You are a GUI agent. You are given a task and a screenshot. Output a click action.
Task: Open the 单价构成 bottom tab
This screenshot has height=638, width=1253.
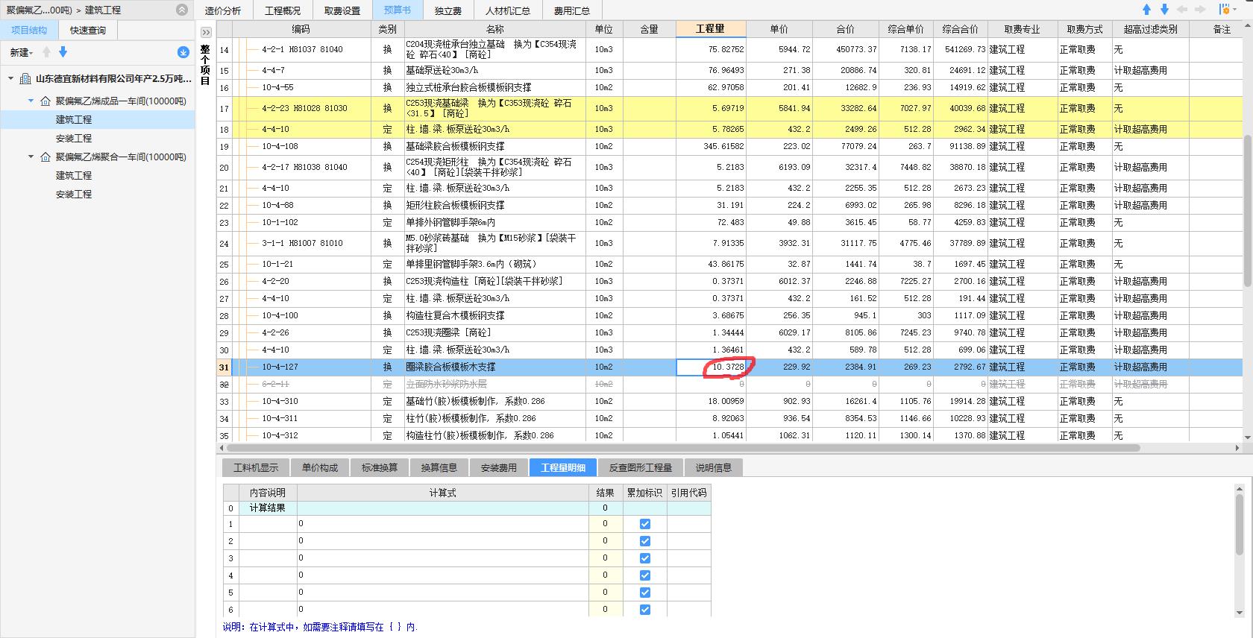(x=320, y=467)
